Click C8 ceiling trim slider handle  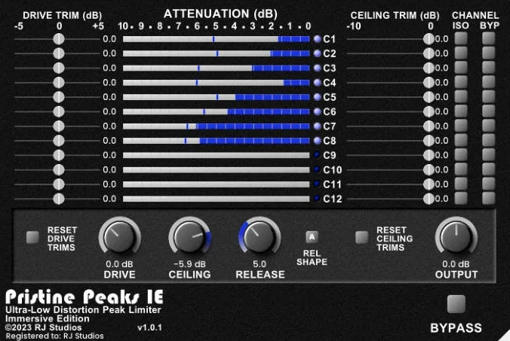(x=429, y=141)
